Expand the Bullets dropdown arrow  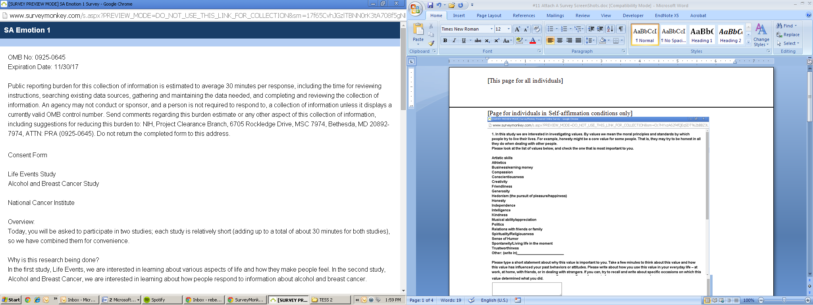557,29
